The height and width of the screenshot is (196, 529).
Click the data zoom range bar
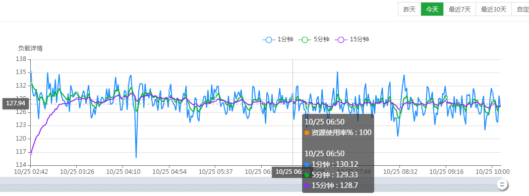251,184
